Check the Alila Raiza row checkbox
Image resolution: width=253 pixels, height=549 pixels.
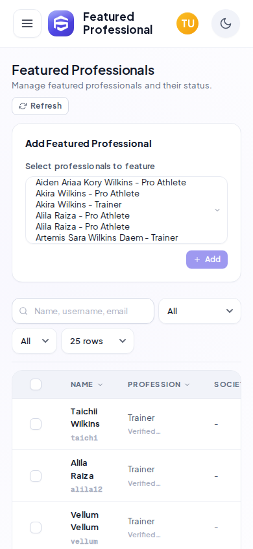click(x=36, y=476)
